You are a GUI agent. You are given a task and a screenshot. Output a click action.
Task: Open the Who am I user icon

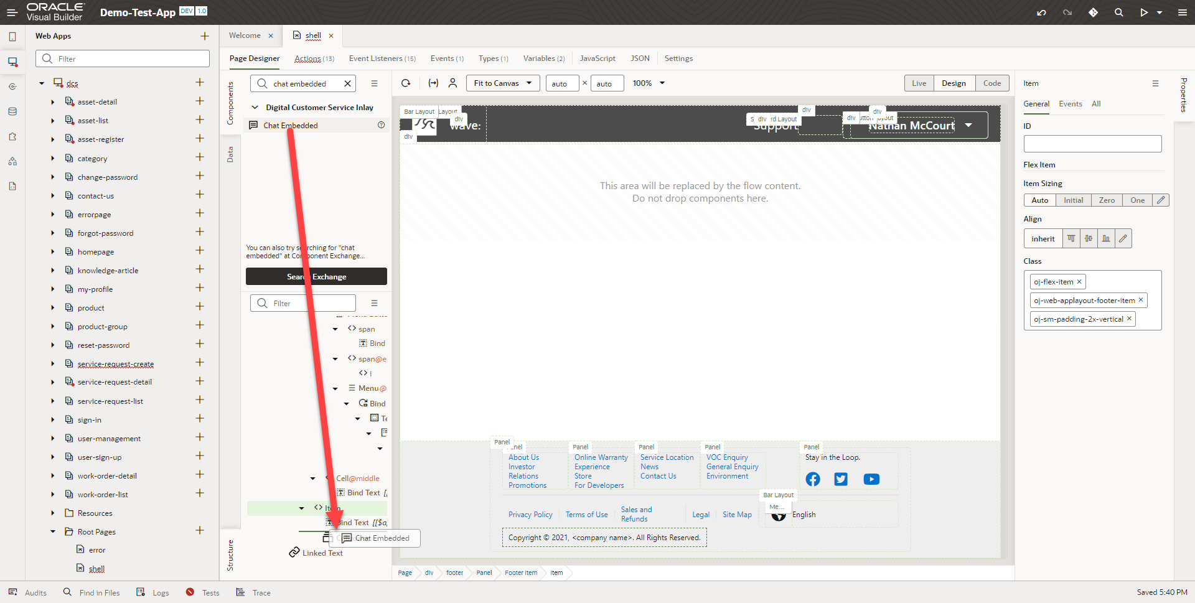(x=453, y=83)
